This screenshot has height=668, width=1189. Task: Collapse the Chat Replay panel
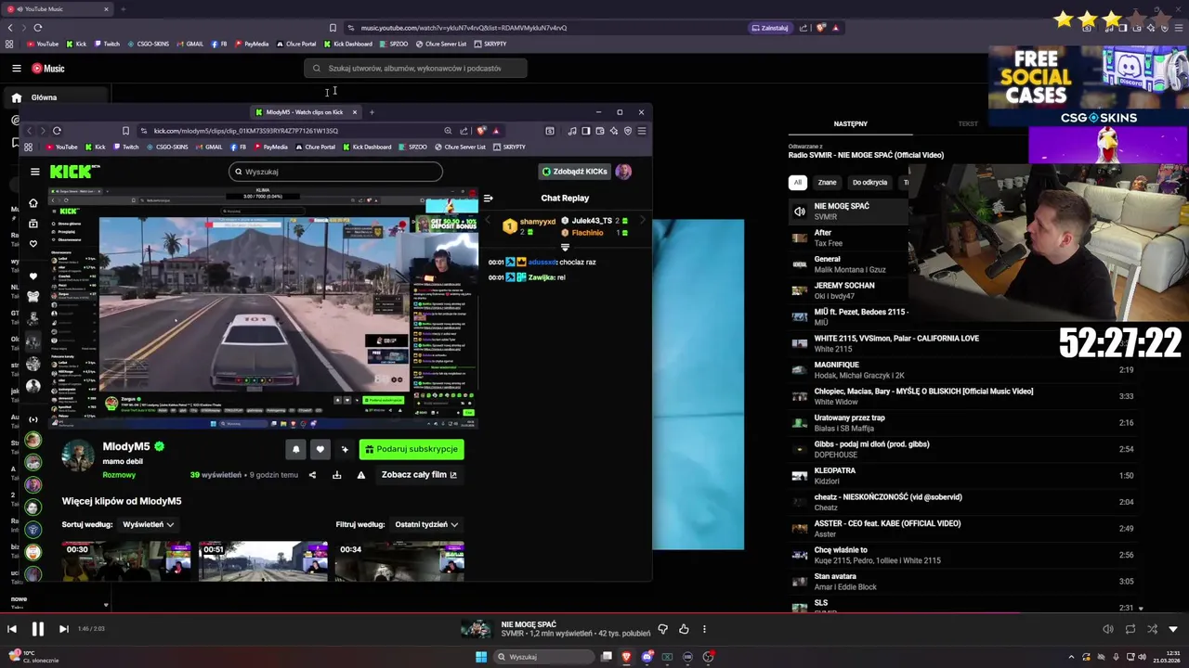(x=489, y=198)
